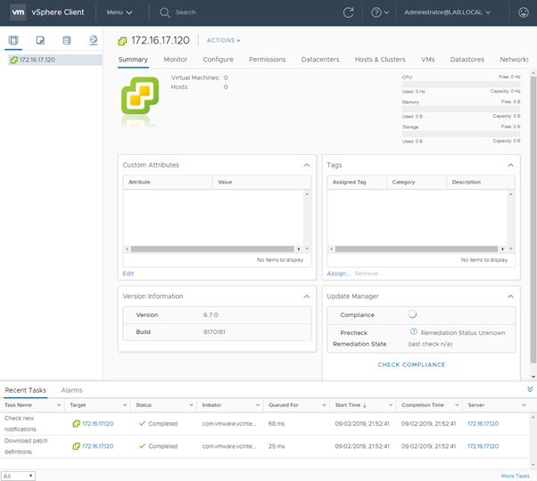Click the large vCenter Server summary image
This screenshot has width=537, height=481.
[x=140, y=96]
